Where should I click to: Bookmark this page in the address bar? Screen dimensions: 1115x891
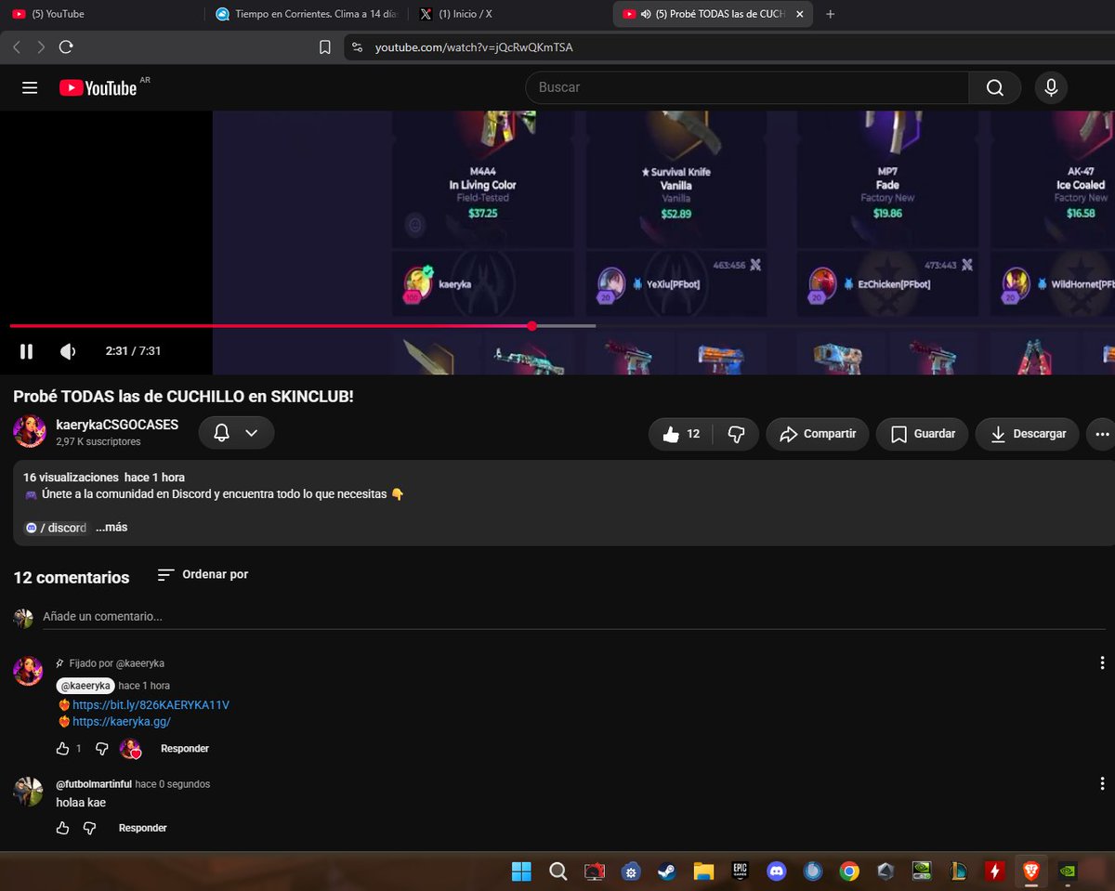(325, 47)
